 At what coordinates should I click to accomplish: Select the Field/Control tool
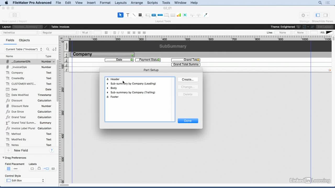tap(148, 15)
